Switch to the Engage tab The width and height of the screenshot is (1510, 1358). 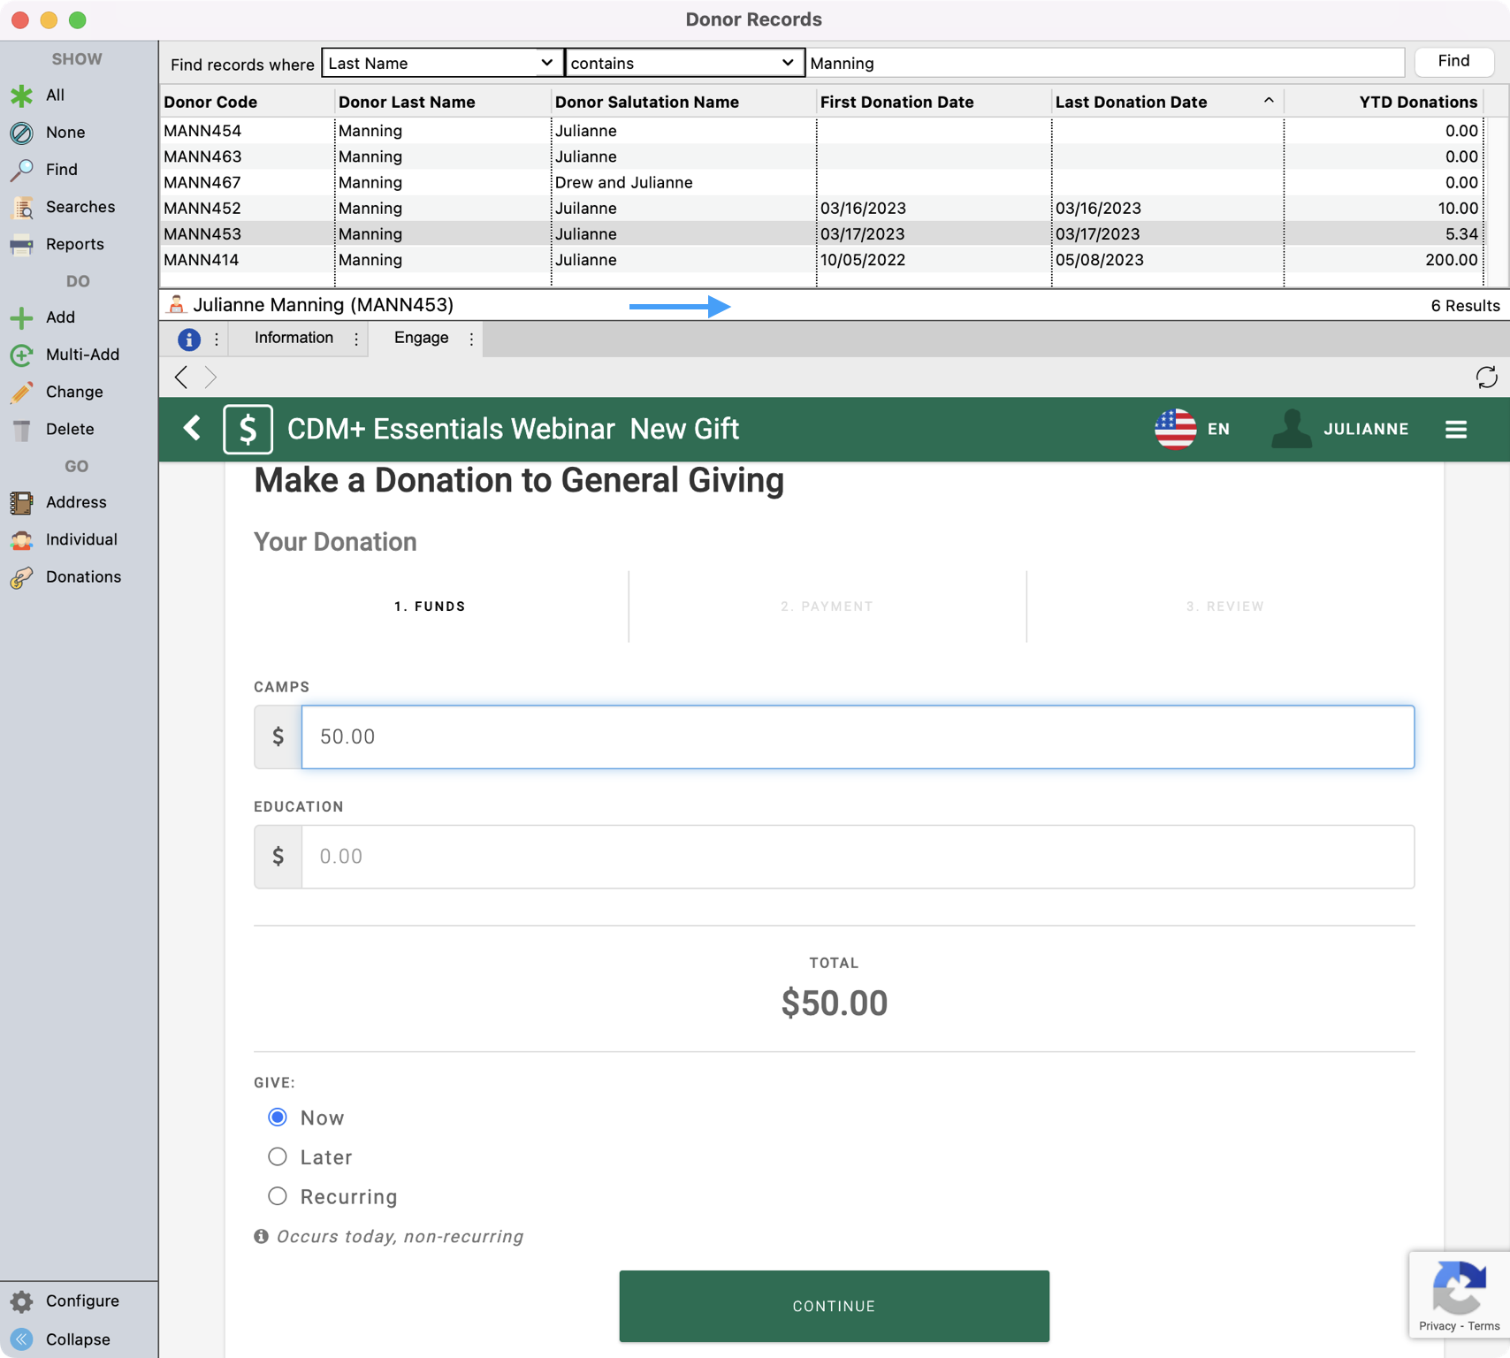[x=421, y=338]
